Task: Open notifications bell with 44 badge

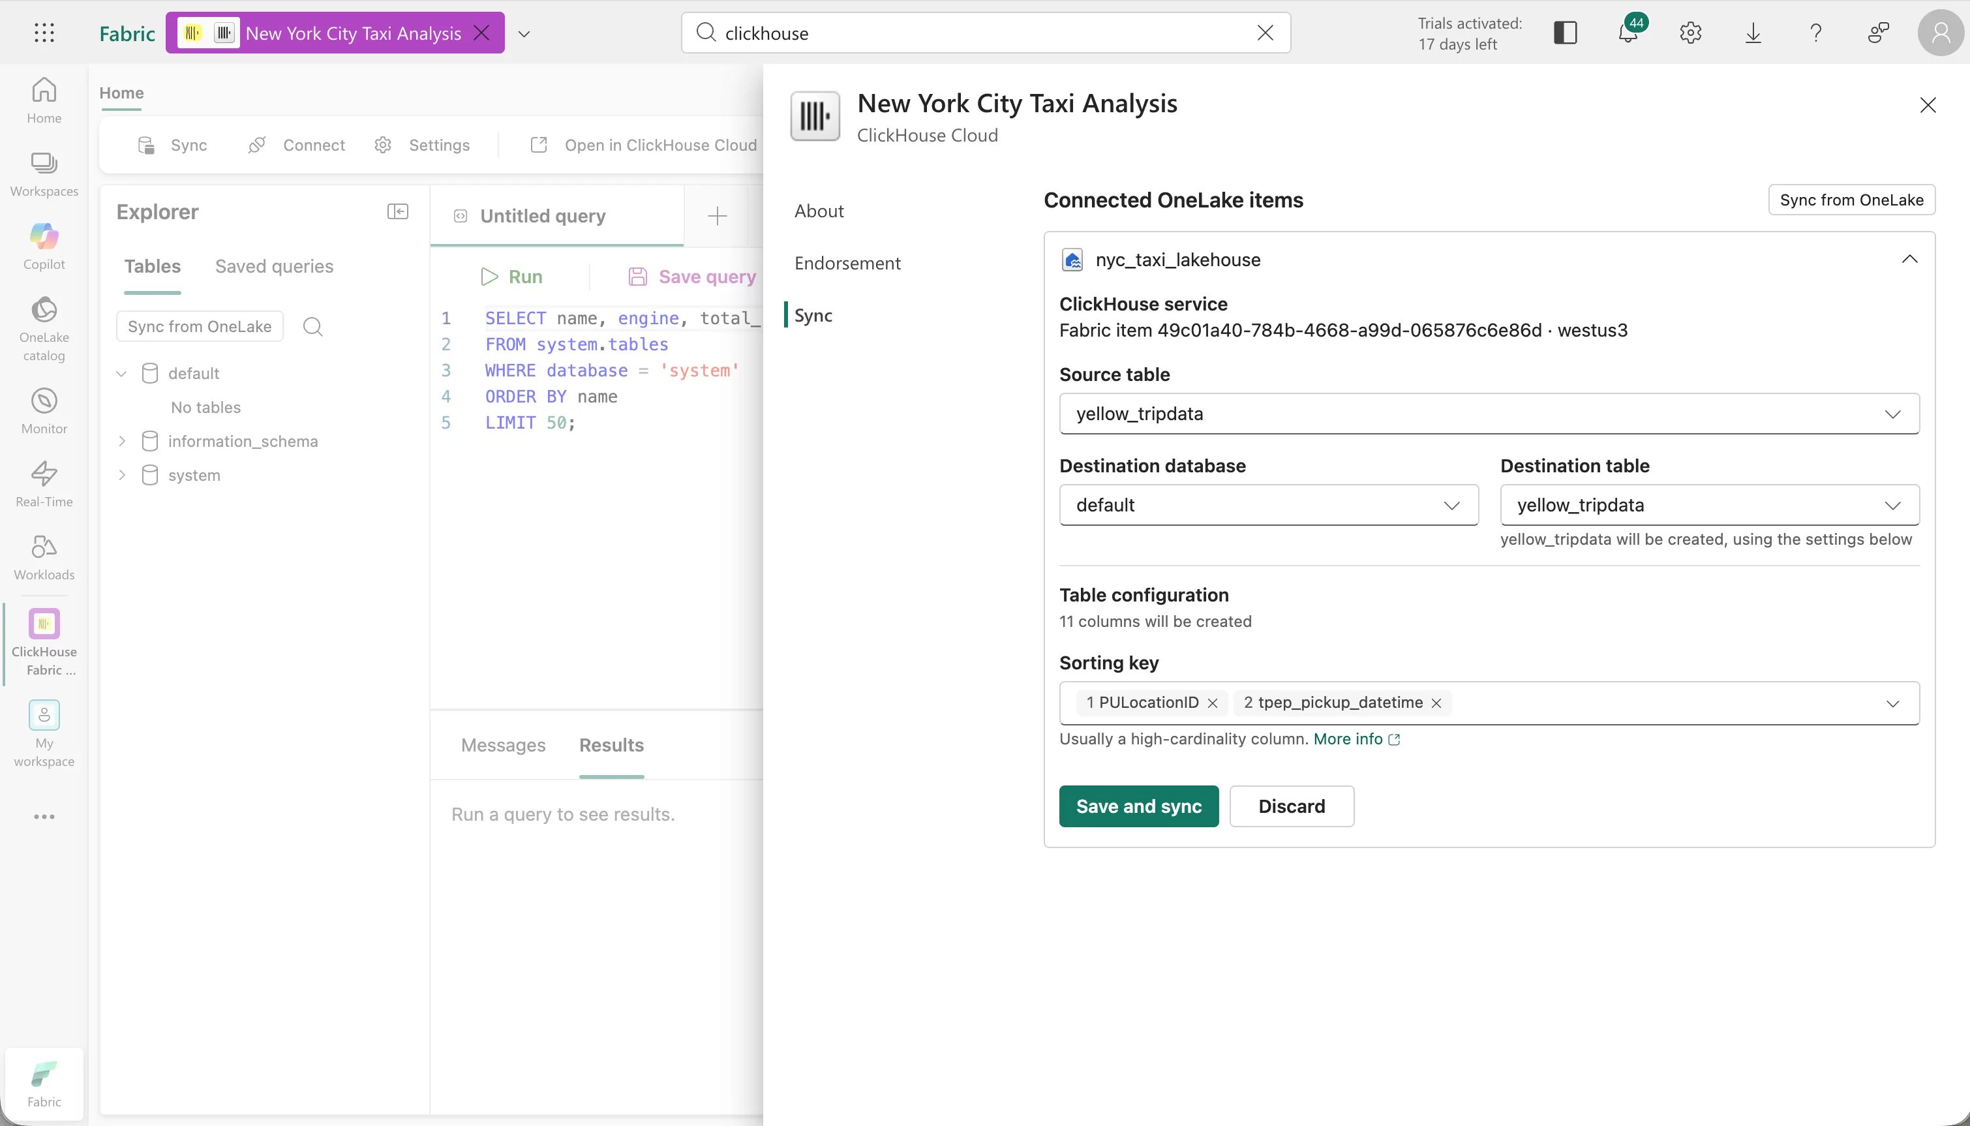Action: (1628, 33)
